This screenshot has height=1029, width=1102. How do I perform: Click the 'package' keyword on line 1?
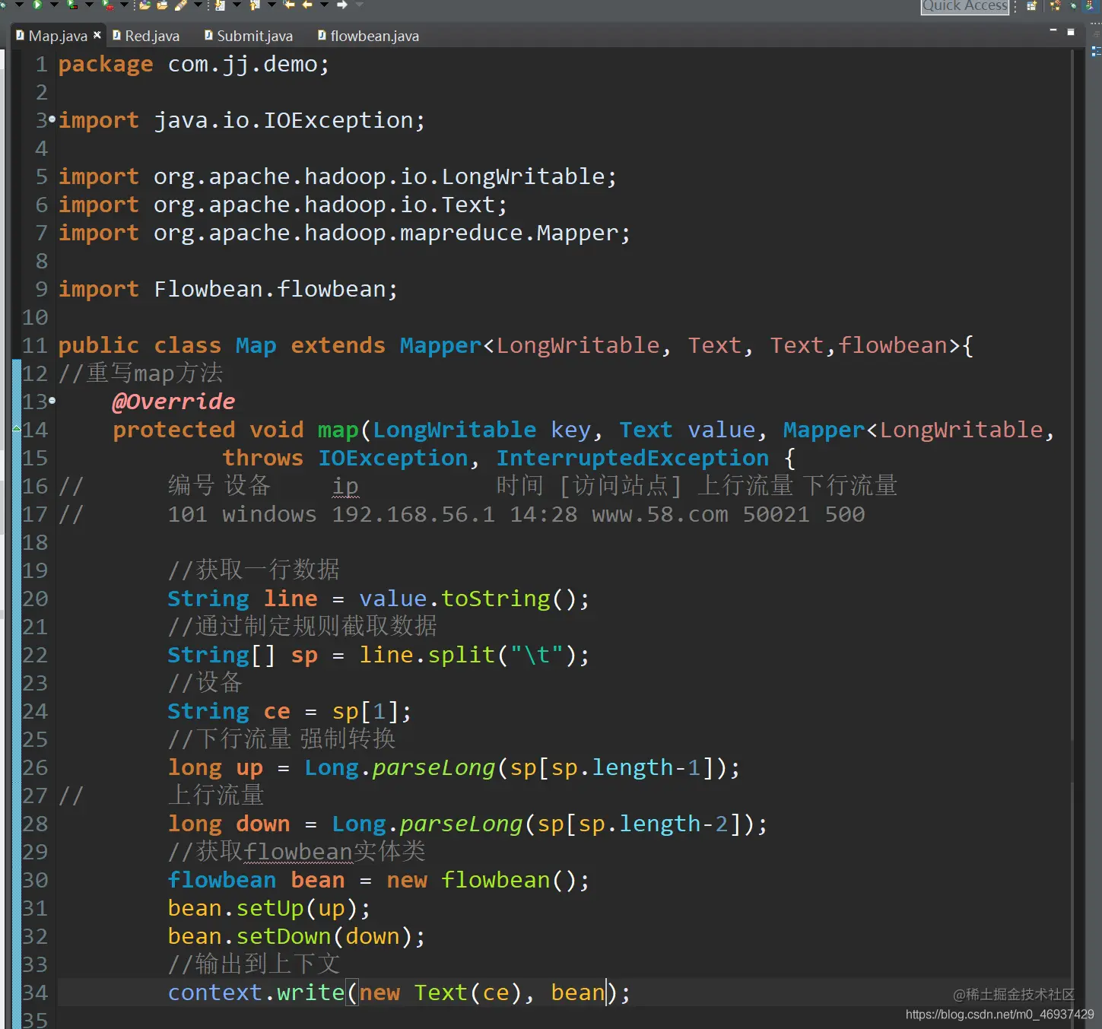coord(106,65)
